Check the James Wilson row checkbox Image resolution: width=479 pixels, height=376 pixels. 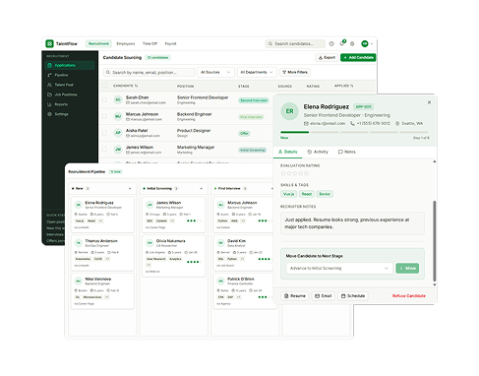click(104, 149)
